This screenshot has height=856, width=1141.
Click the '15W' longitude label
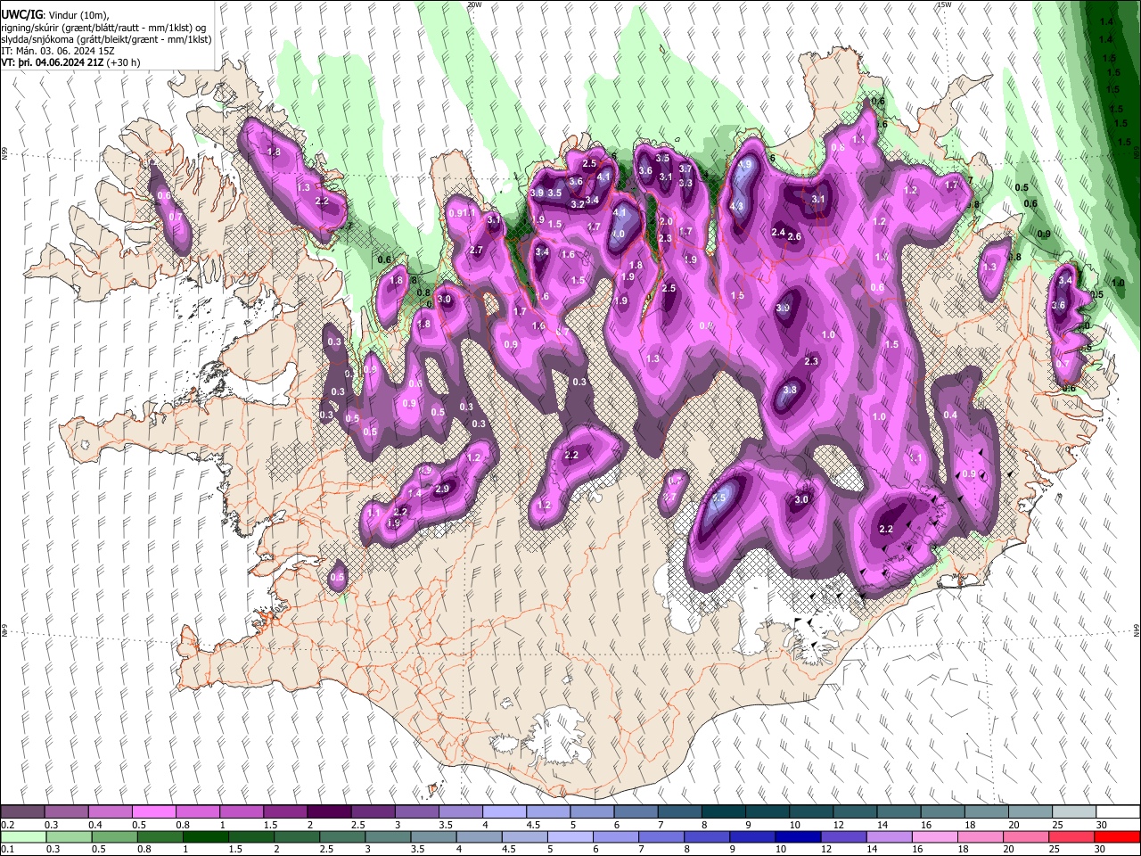[944, 4]
